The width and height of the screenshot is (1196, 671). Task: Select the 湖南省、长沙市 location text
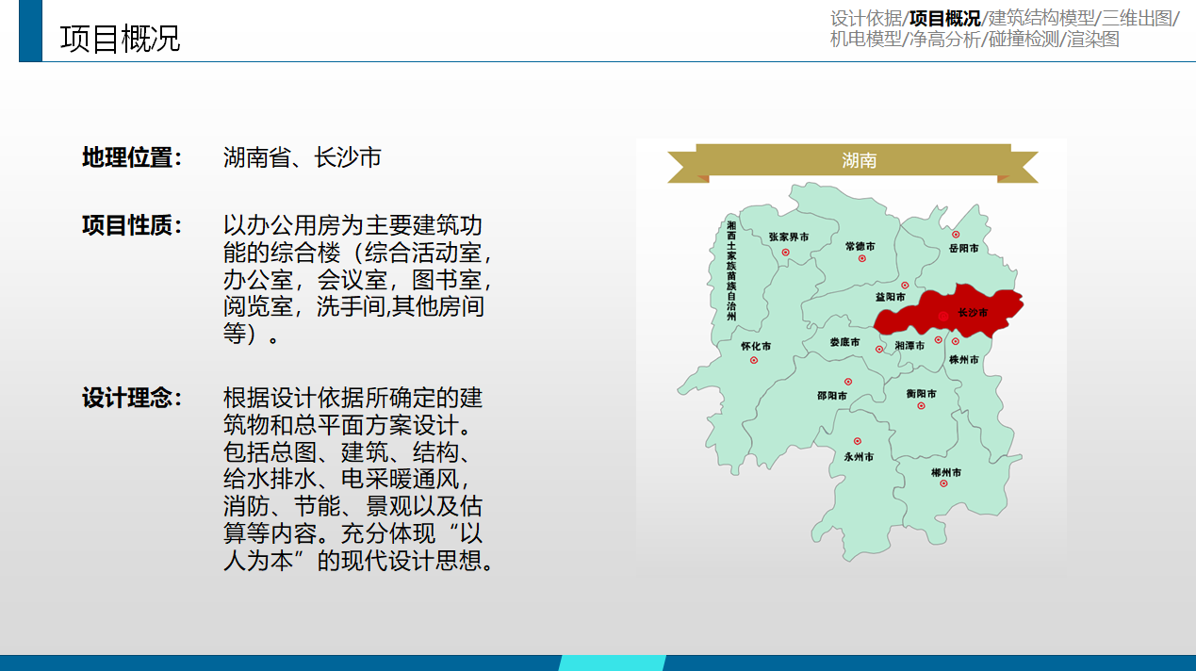[x=302, y=157]
